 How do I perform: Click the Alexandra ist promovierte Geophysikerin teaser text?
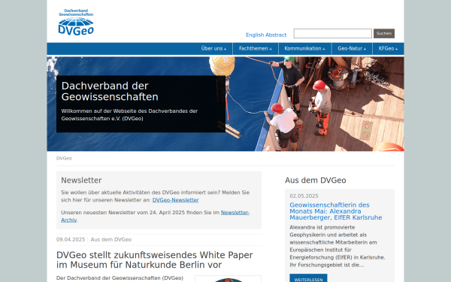click(x=337, y=246)
